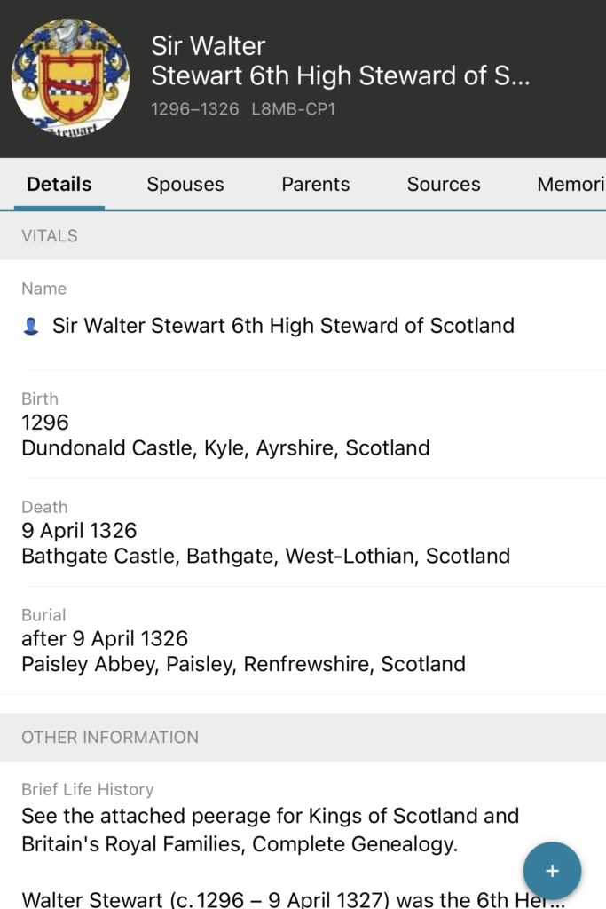
Task: Select the Sources tab
Action: [444, 185]
